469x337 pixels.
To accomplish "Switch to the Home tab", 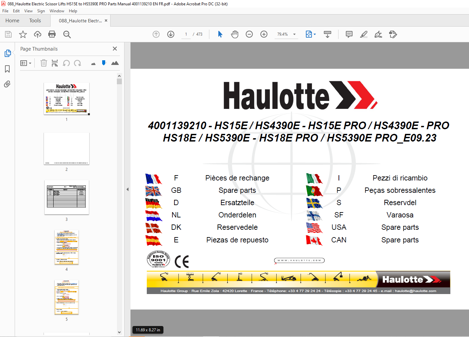I will [x=12, y=21].
